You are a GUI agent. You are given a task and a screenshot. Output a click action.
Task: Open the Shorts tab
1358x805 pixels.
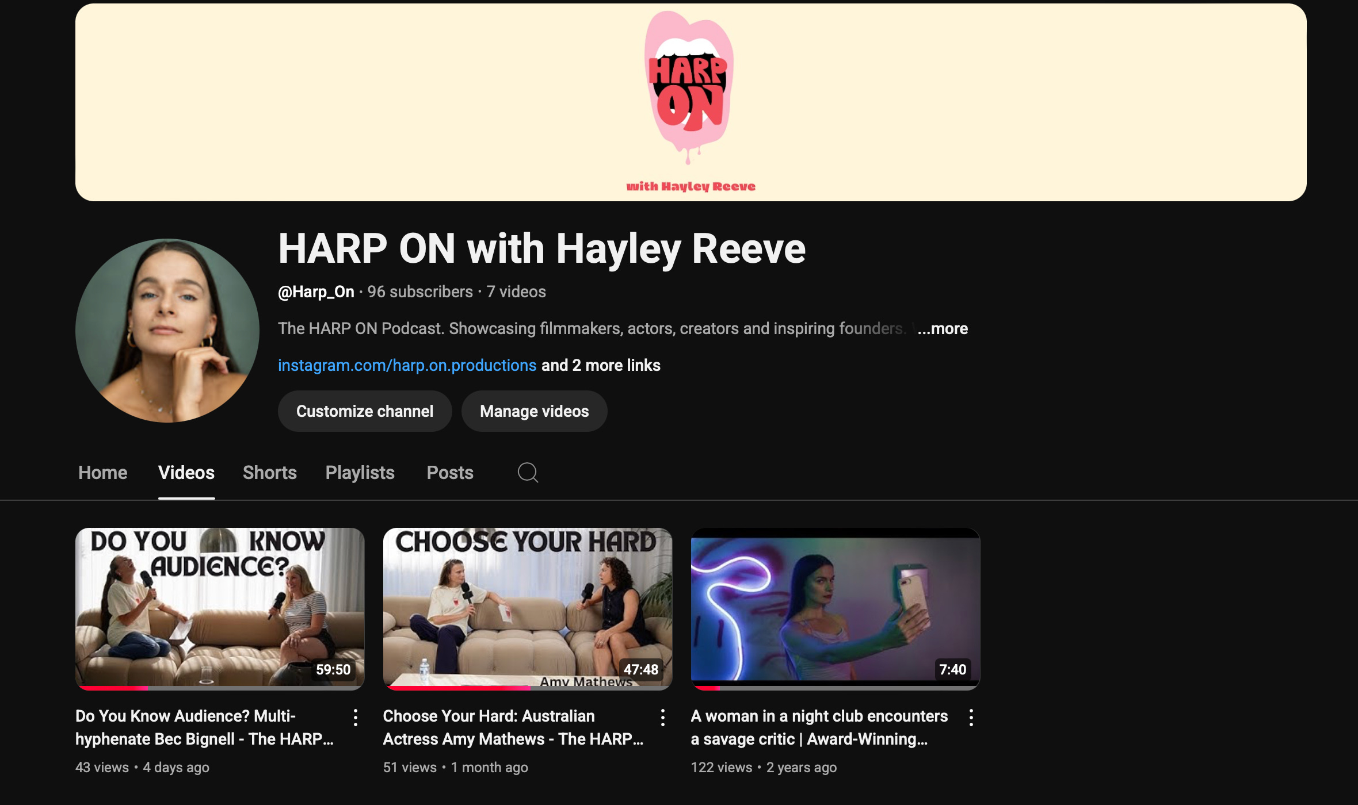tap(270, 473)
